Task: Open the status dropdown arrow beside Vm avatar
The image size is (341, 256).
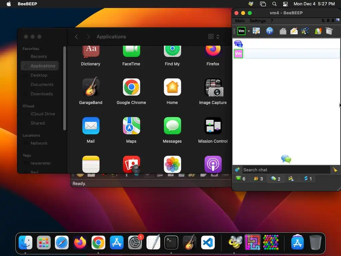Action: pyautogui.click(x=249, y=31)
